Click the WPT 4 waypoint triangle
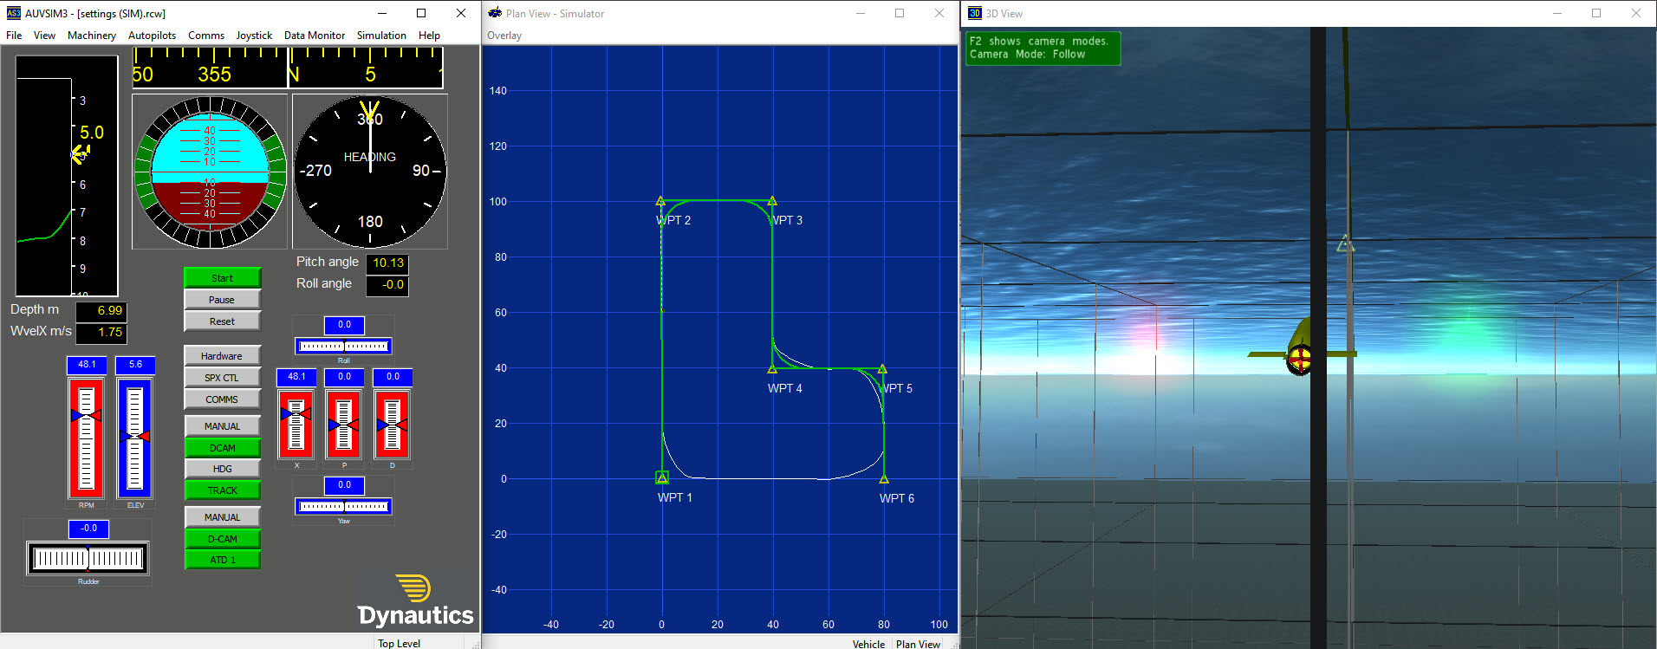The image size is (1657, 649). pos(772,369)
